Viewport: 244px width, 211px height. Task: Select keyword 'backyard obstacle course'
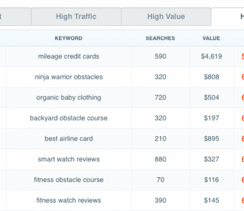pos(68,118)
